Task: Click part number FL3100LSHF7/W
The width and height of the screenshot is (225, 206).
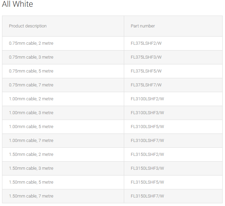Action: click(x=147, y=141)
